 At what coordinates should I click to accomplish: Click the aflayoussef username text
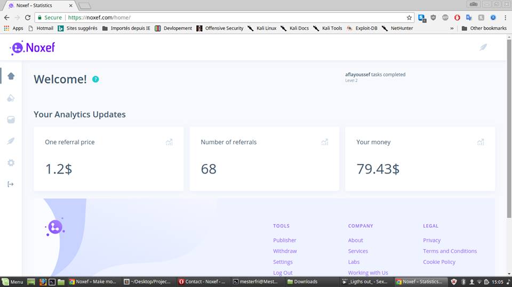point(357,75)
